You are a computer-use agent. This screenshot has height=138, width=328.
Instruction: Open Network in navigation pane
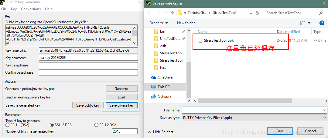tap(161, 97)
